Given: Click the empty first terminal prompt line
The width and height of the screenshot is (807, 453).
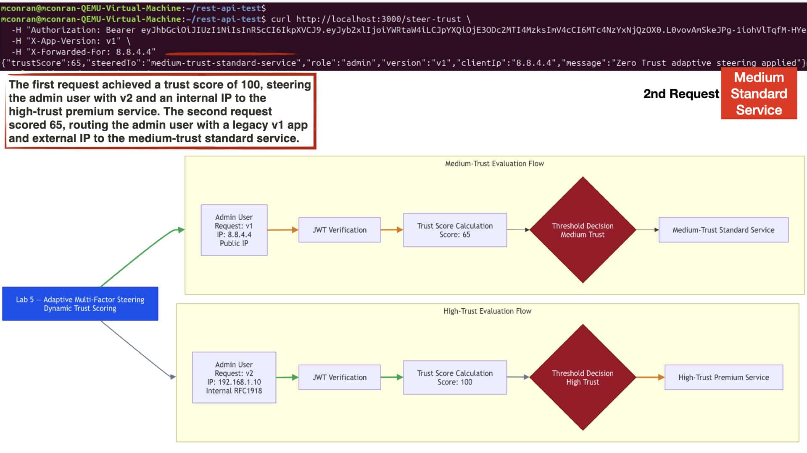Looking at the screenshot, I should coord(133,8).
